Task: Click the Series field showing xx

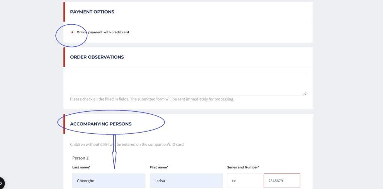Action: click(x=245, y=181)
